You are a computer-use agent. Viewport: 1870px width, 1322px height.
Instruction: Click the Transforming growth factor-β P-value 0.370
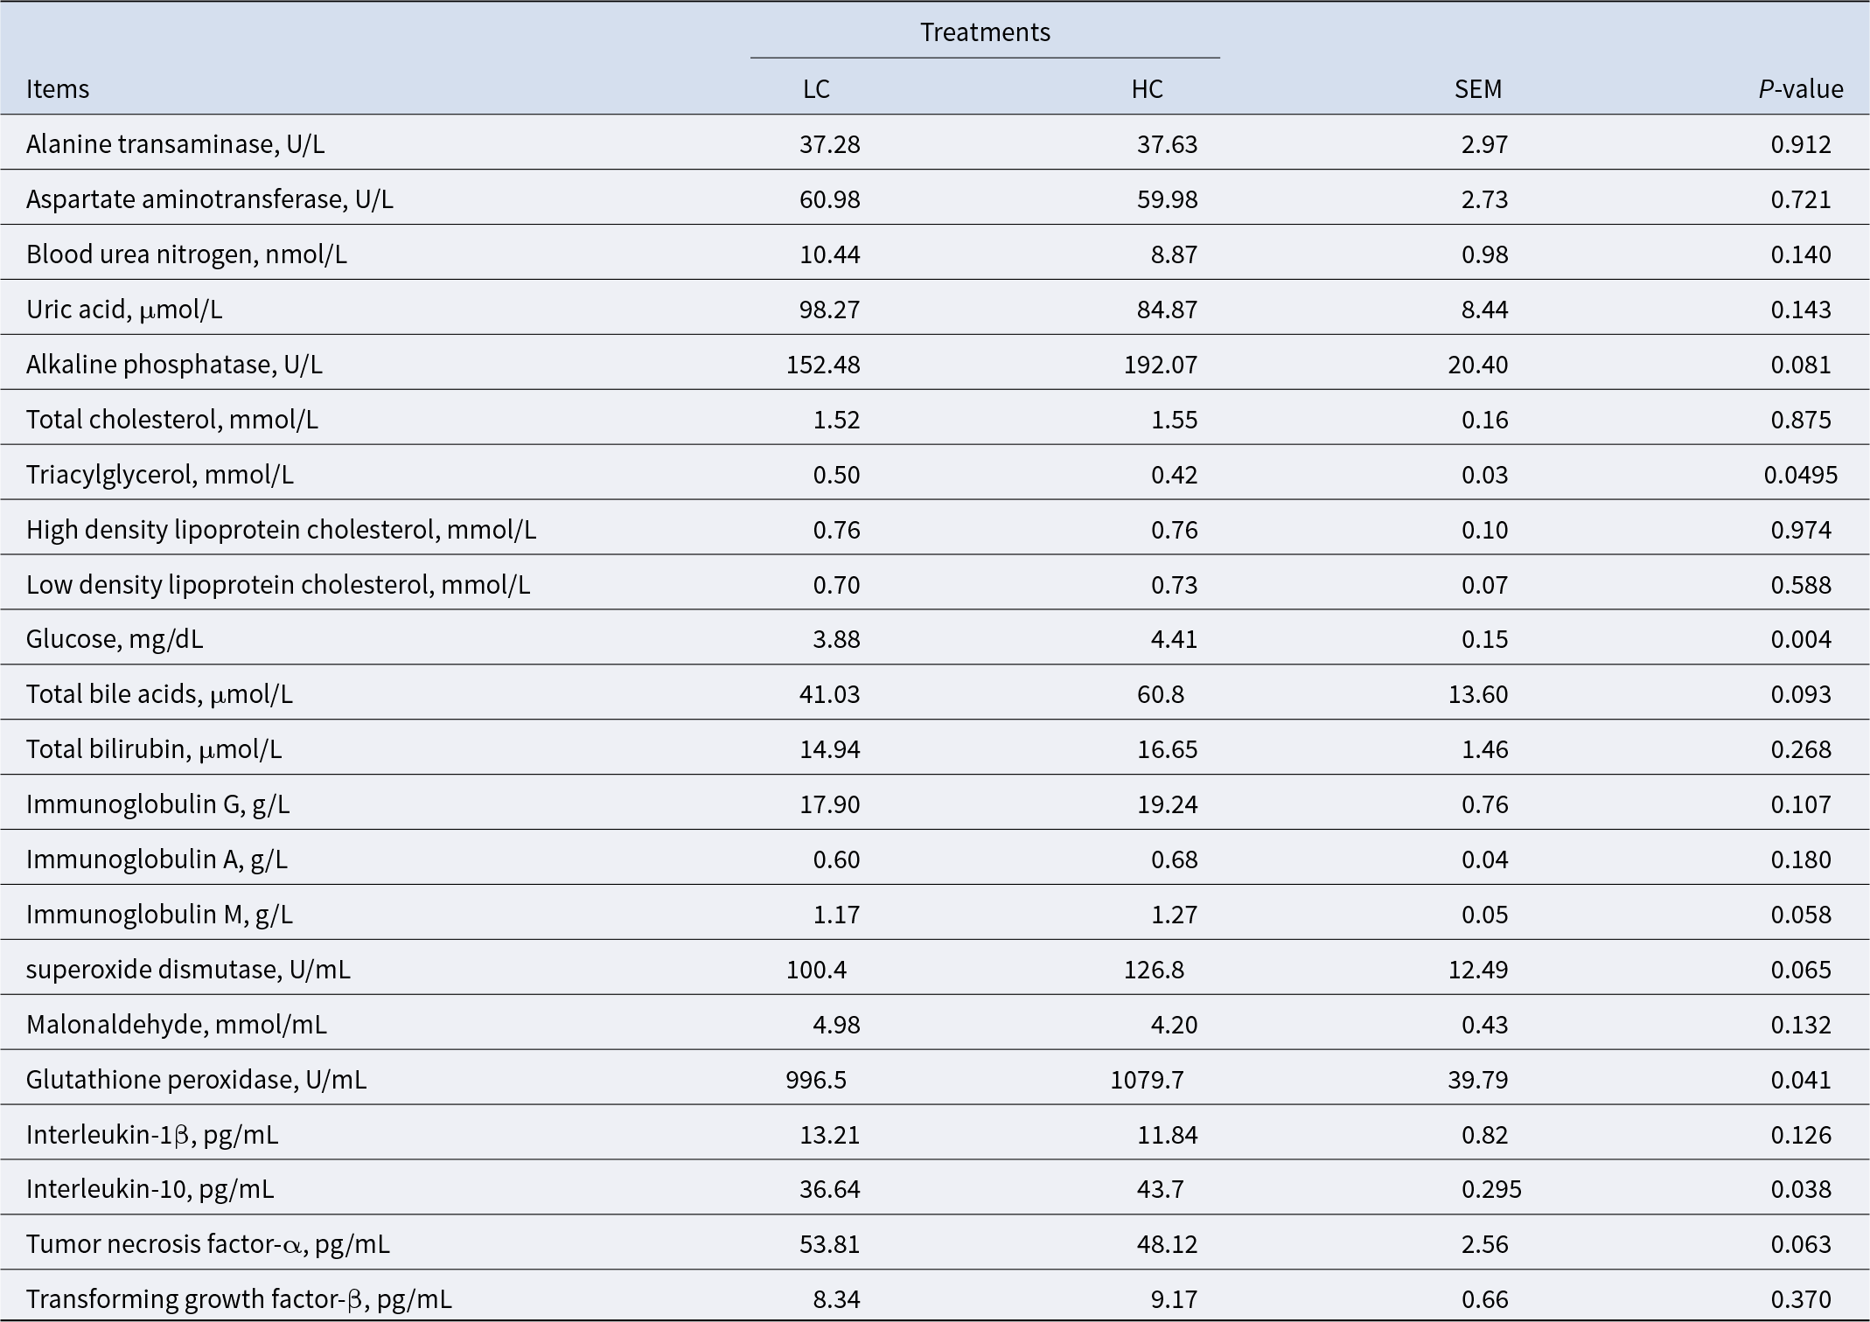(1800, 1299)
